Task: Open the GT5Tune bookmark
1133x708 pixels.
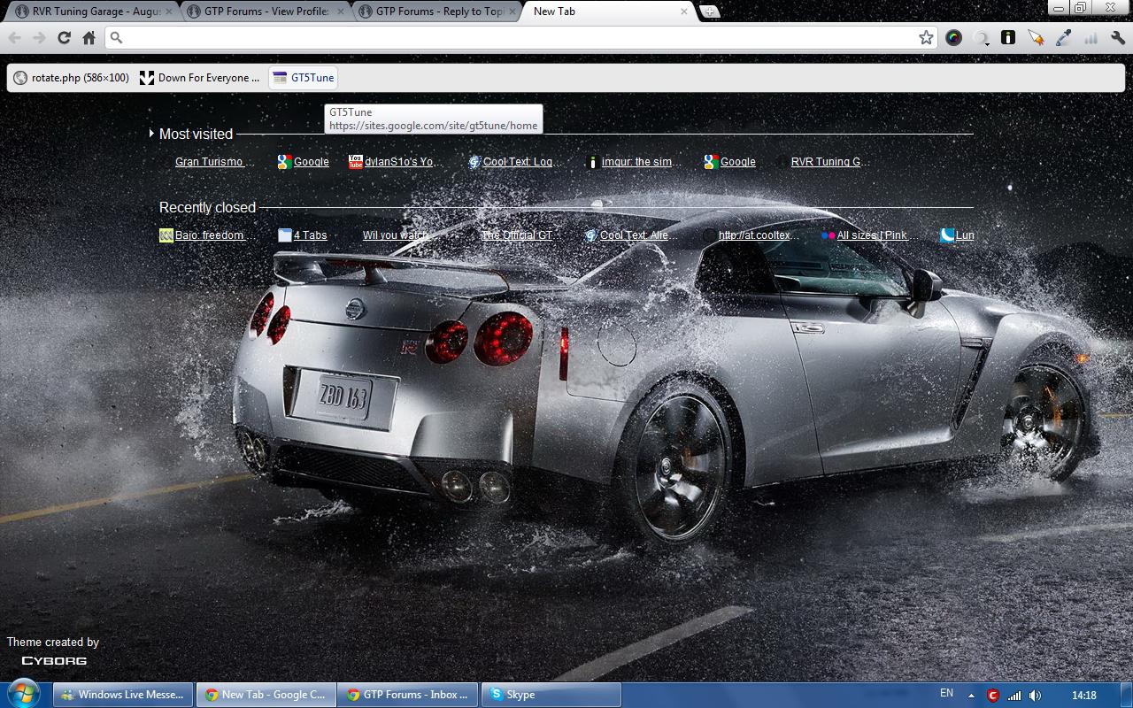Action: pos(304,78)
